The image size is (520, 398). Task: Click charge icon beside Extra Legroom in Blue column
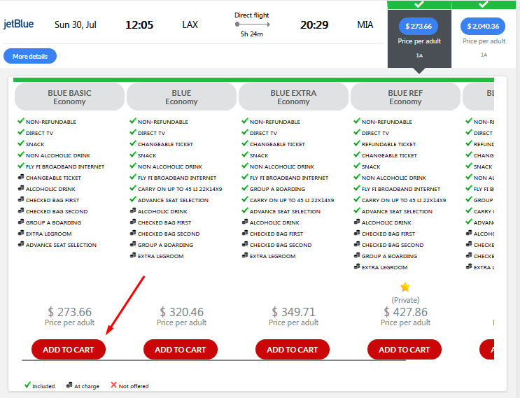133,255
